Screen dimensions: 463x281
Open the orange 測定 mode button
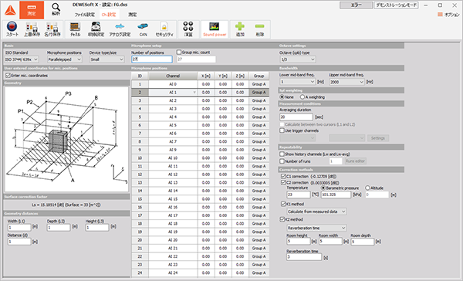tap(32, 10)
